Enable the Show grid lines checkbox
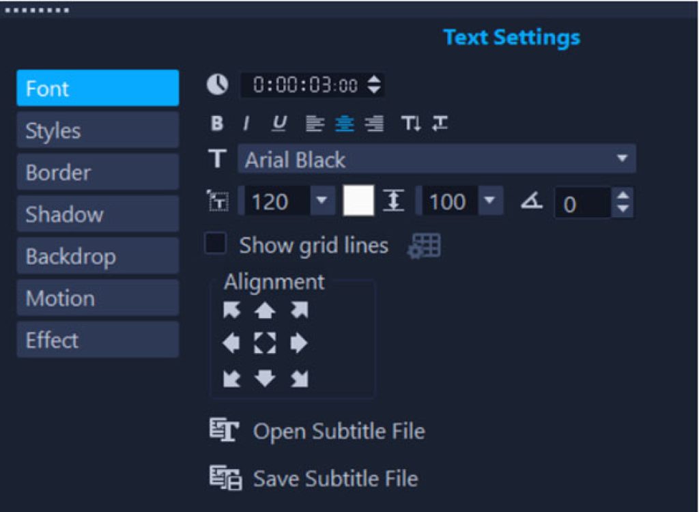 pyautogui.click(x=215, y=244)
